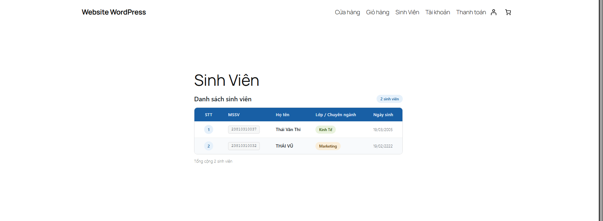This screenshot has height=221, width=603.
Task: Open the Tài khoản menu item
Action: 438,12
